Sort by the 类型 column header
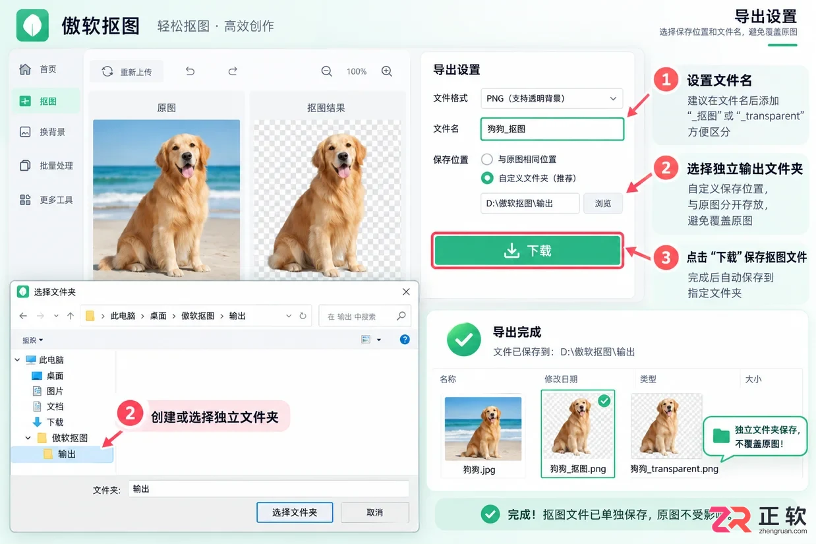 coord(648,379)
